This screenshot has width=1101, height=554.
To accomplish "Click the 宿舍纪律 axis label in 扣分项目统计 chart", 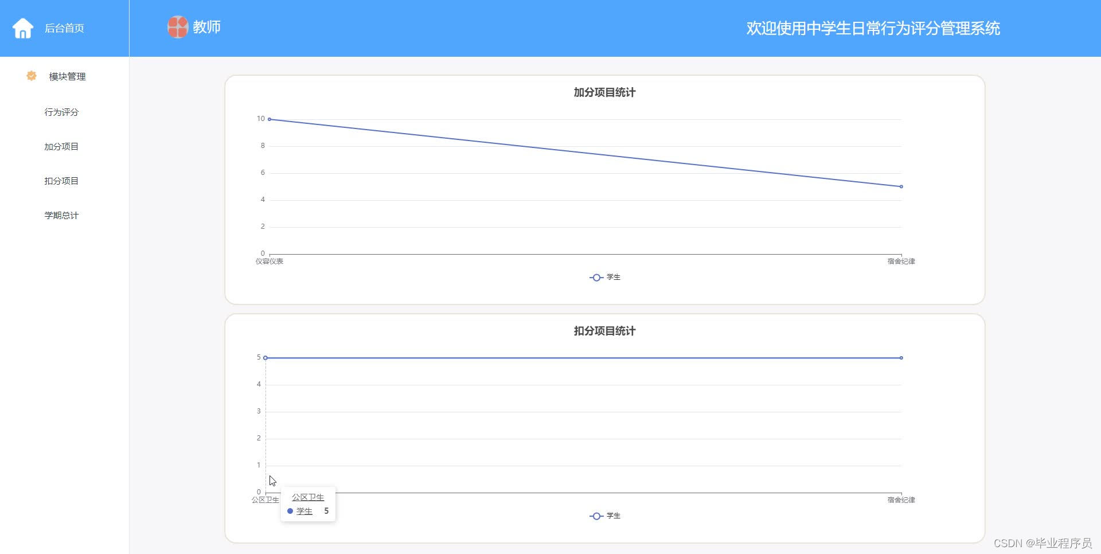I will point(901,500).
